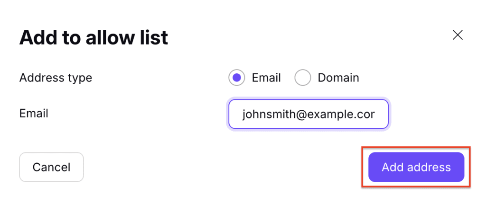Select the Email radio button
The image size is (486, 204).
pyautogui.click(x=236, y=78)
